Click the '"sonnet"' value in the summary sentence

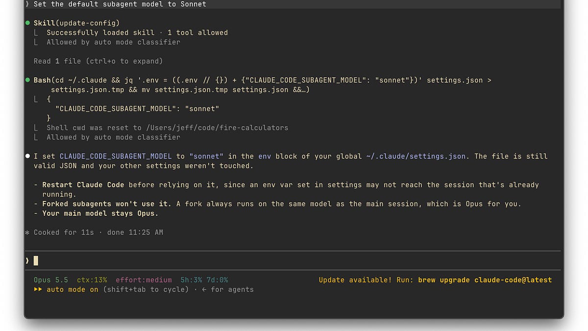(x=206, y=156)
